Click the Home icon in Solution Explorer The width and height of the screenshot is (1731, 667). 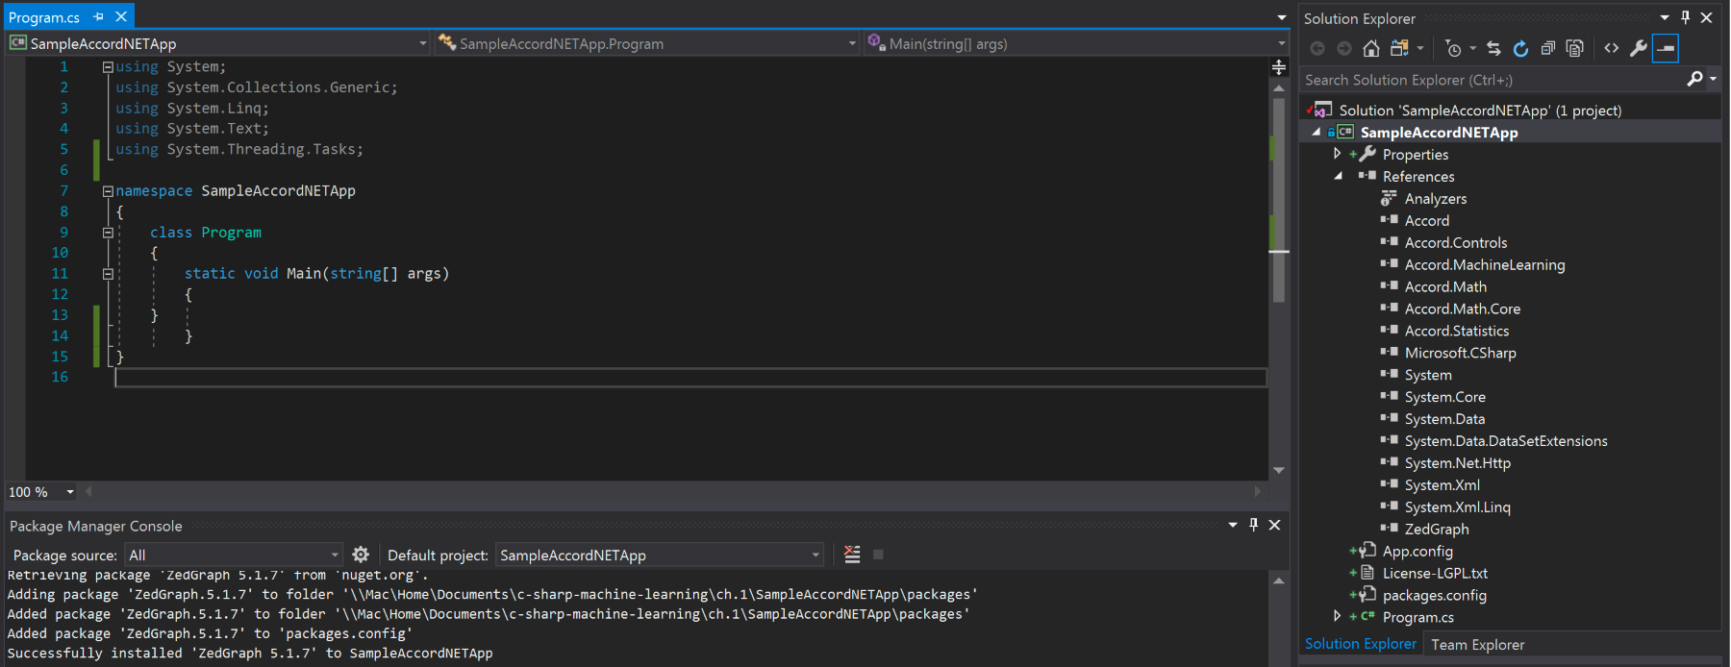[x=1371, y=48]
